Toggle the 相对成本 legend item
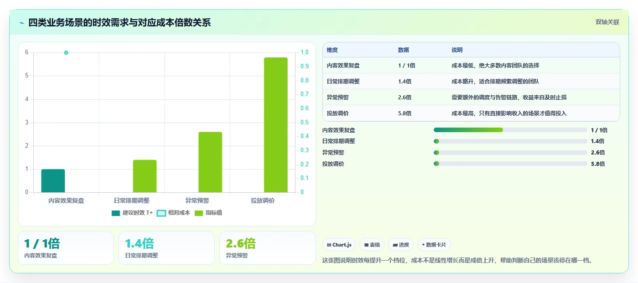The image size is (638, 283). click(173, 213)
